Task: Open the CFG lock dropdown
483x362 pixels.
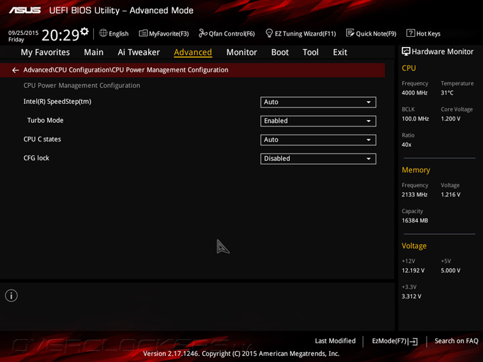Action: [318, 159]
